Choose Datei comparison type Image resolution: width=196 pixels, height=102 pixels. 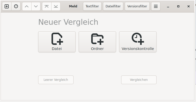57,42
